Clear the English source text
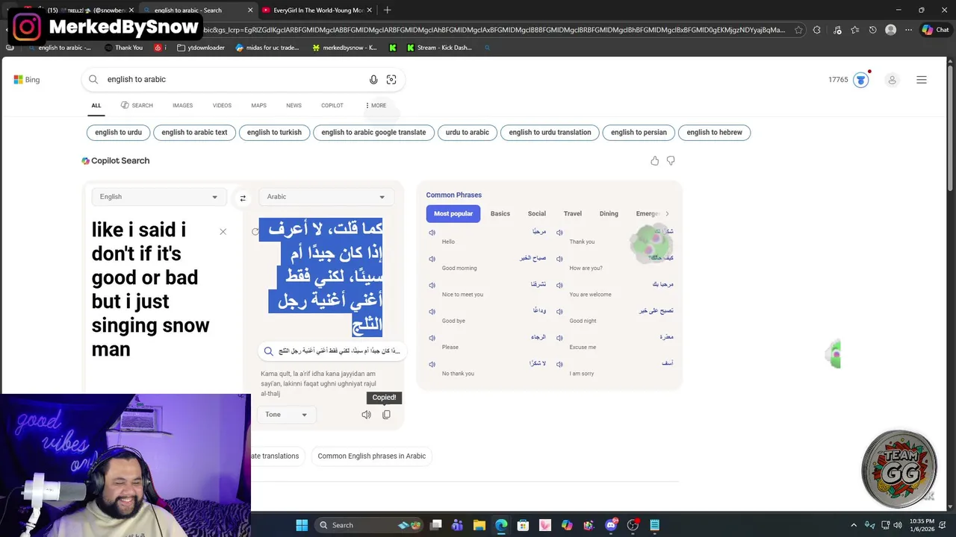 [x=223, y=232]
